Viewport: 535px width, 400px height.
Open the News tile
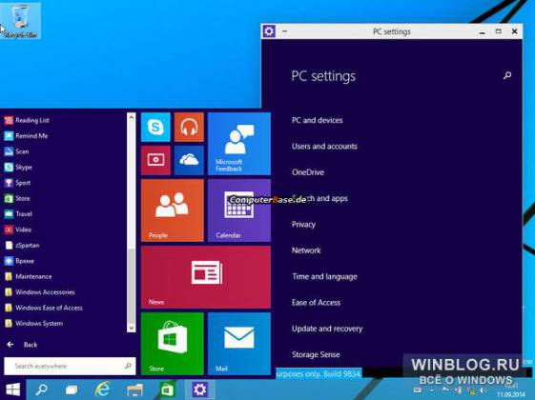pyautogui.click(x=206, y=277)
